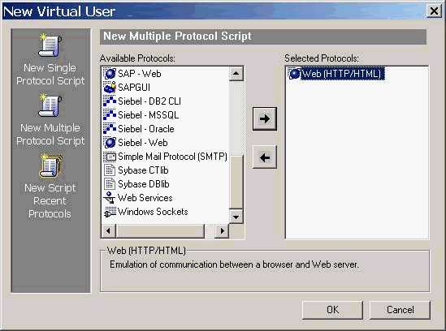This screenshot has height=331, width=446.
Task: Confirm with the OK button
Action: coord(332,310)
